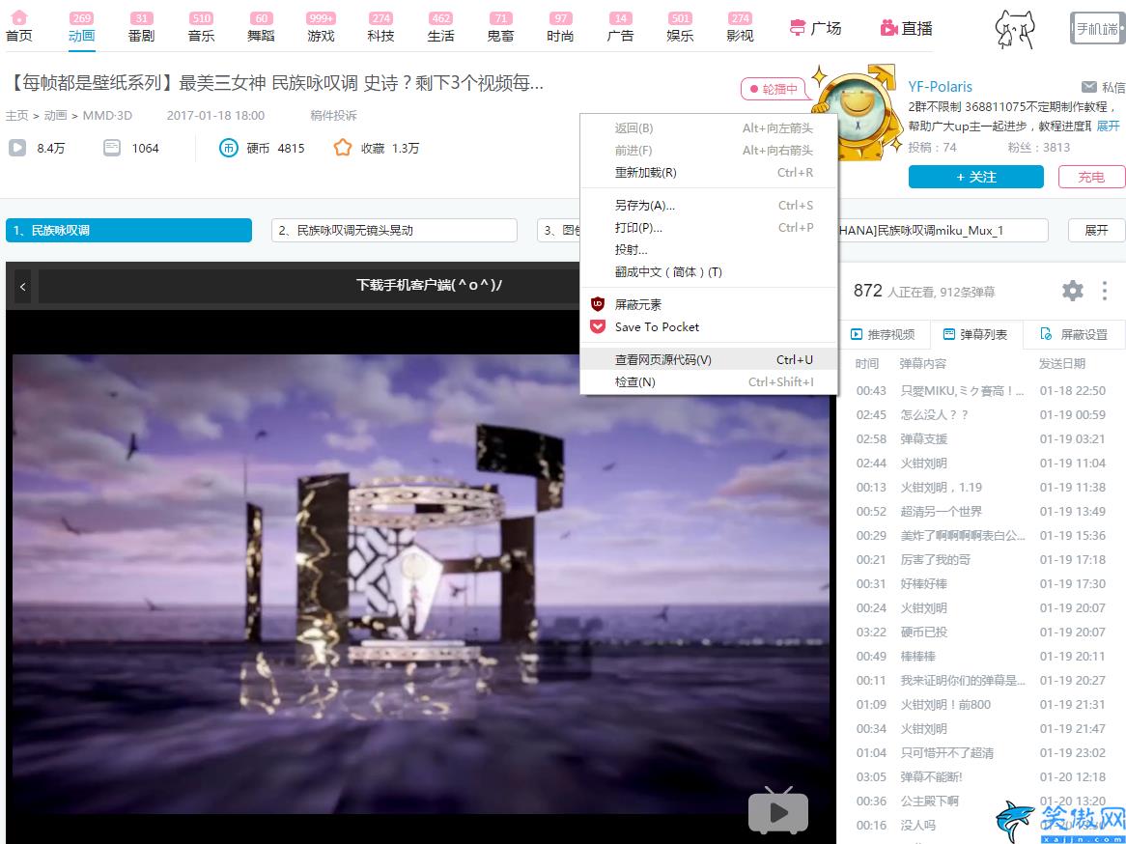
Task: Choose 投射... in the context menu
Action: (x=709, y=250)
